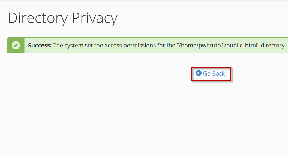Select the word "Directory" in the heading
Viewport: 288px width, 156px height.
38,18
